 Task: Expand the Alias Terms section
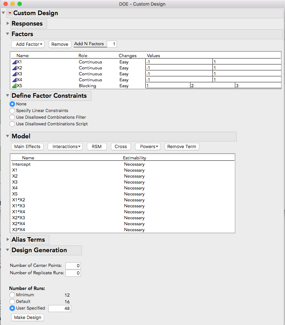(8, 240)
